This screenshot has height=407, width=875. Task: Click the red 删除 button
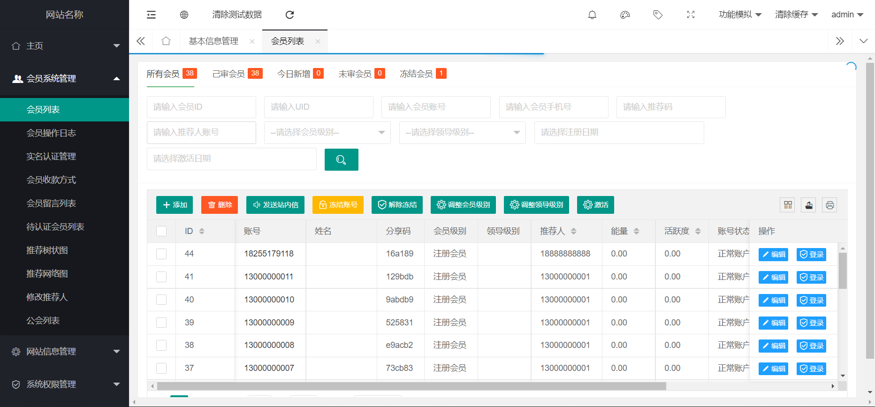[x=220, y=205]
